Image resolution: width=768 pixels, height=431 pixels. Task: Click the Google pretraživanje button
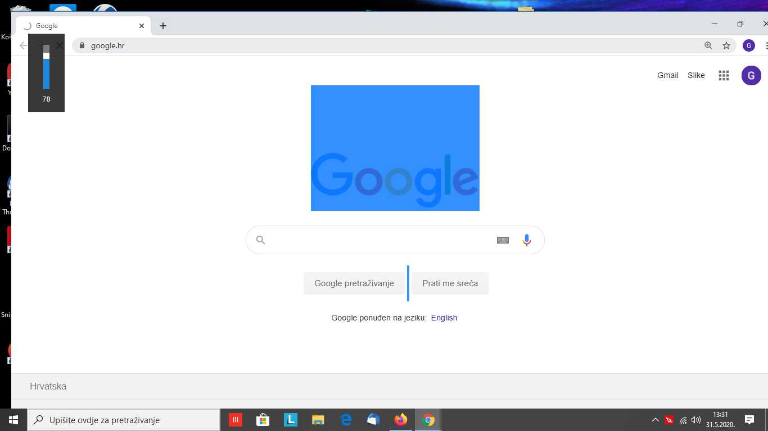[x=354, y=283]
